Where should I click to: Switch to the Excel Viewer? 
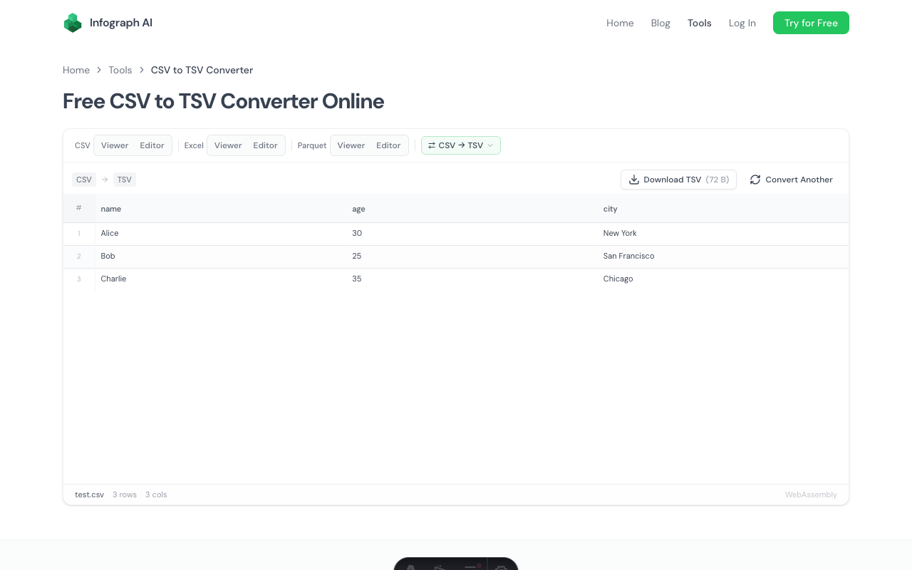click(228, 145)
